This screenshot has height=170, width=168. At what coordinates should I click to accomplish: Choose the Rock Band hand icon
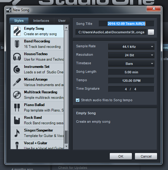click(x=17, y=120)
